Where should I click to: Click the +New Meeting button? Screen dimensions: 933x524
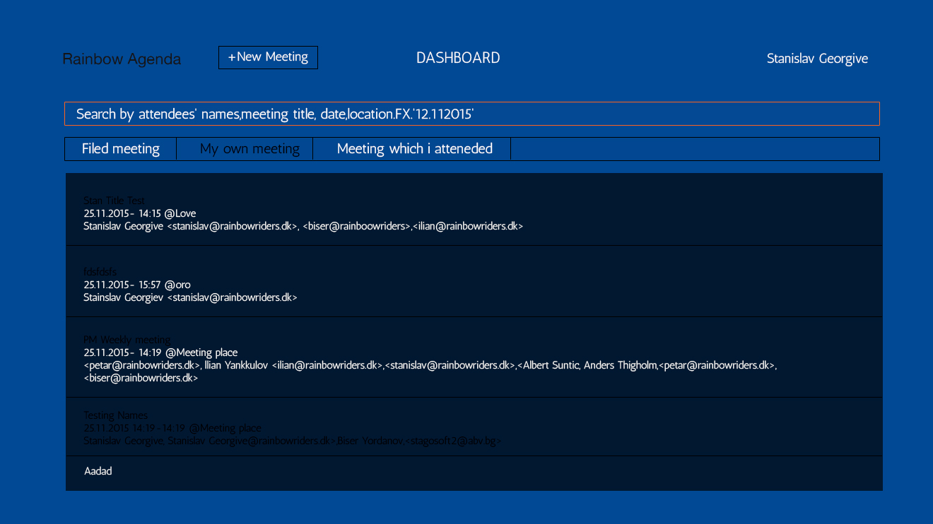pos(268,57)
